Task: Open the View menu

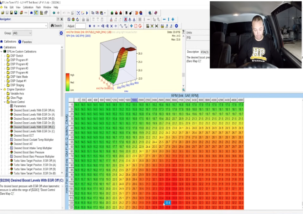Action: 18,7
